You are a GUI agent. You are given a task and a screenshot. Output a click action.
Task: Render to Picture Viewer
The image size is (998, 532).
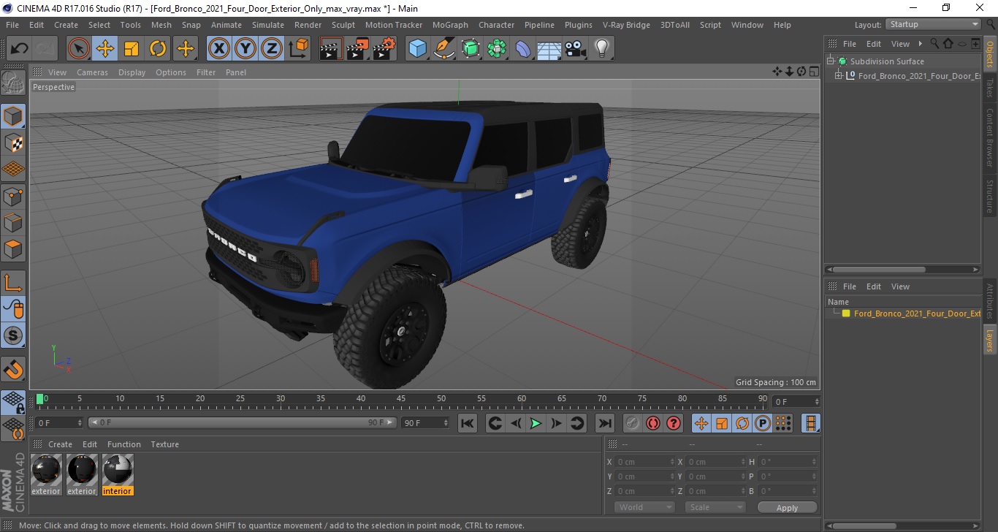coord(358,49)
